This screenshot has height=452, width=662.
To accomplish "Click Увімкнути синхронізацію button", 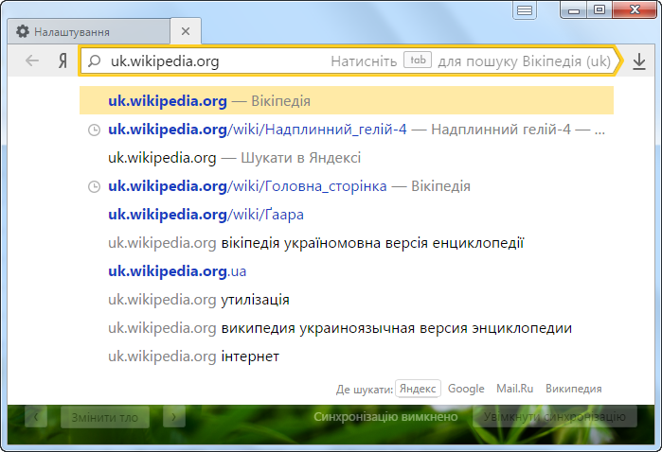I will [x=555, y=417].
